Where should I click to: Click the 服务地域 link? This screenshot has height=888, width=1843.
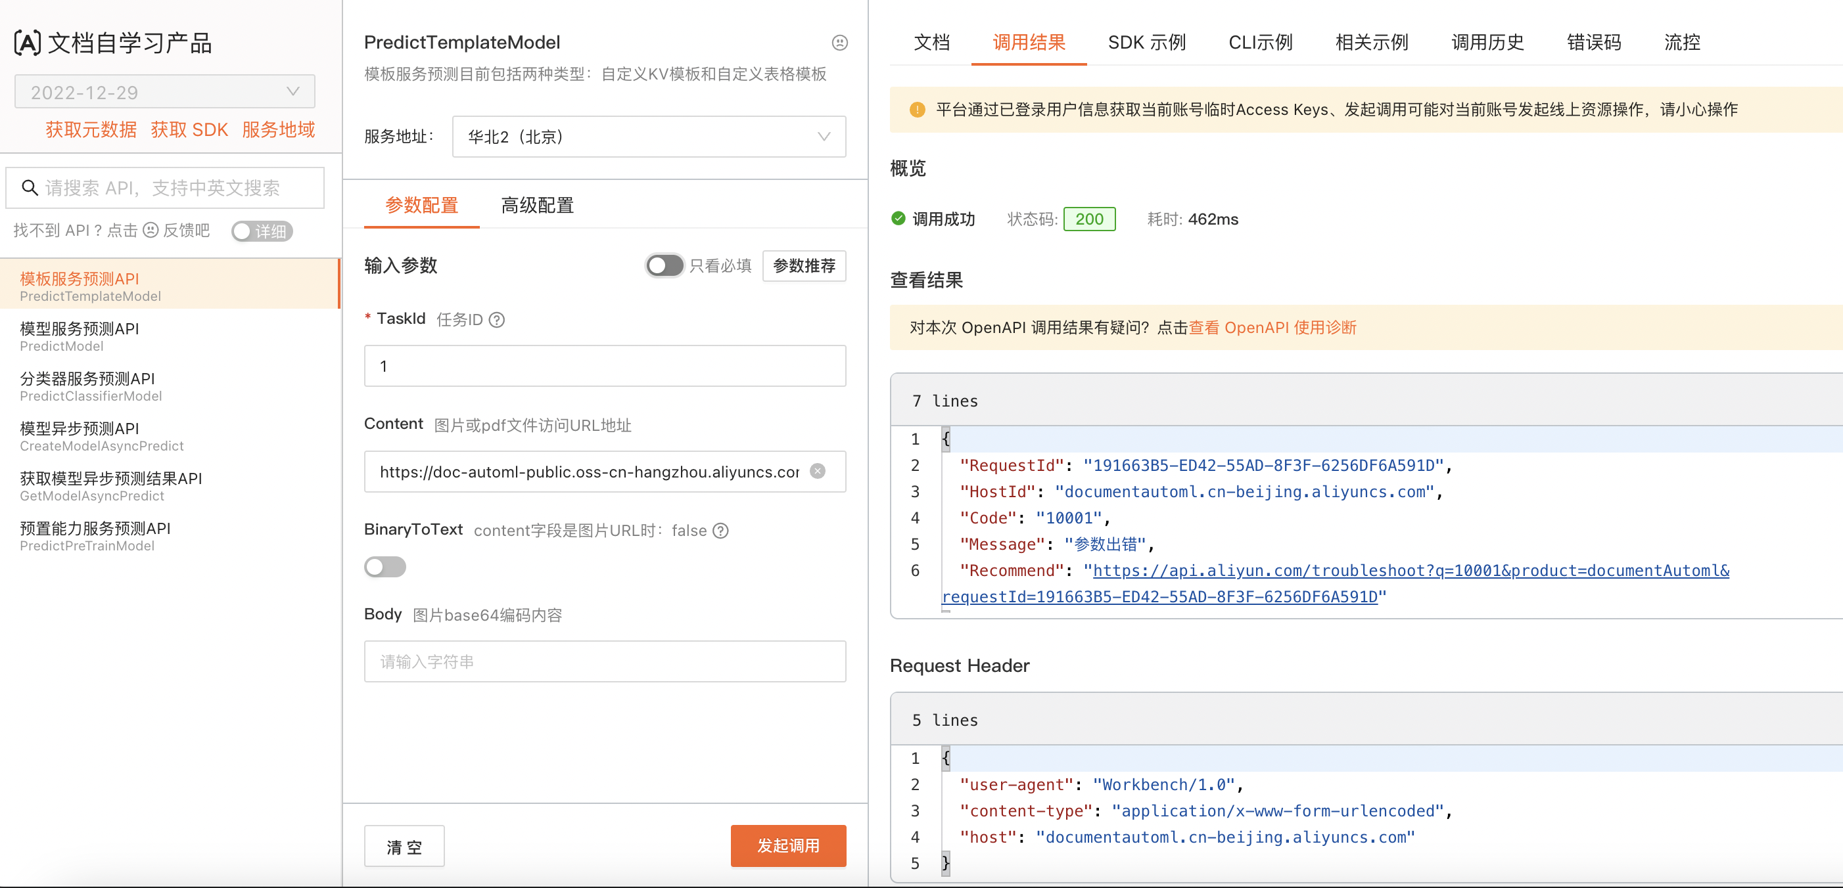point(278,129)
